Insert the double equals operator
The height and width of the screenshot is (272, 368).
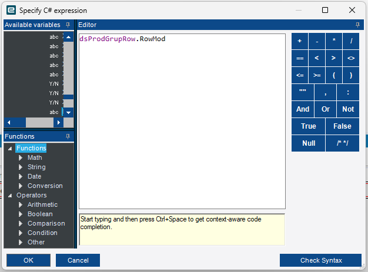[300, 58]
